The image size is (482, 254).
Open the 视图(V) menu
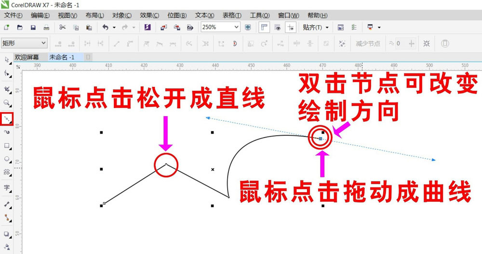coord(67,15)
